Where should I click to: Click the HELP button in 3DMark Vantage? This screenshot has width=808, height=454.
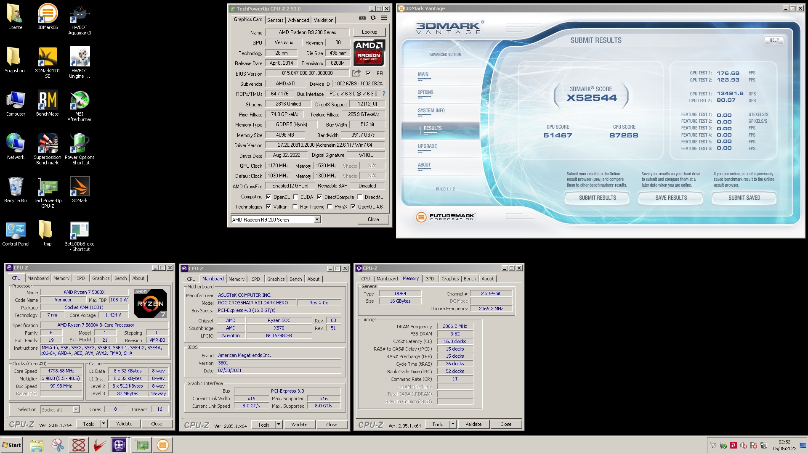pos(774,40)
